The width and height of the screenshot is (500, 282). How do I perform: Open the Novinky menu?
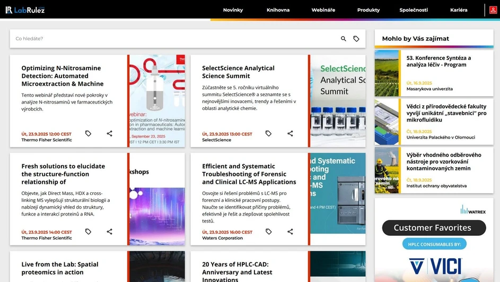click(233, 10)
